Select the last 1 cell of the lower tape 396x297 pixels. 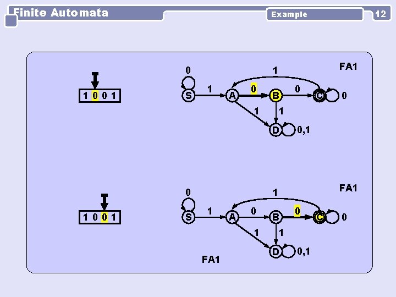pos(114,217)
